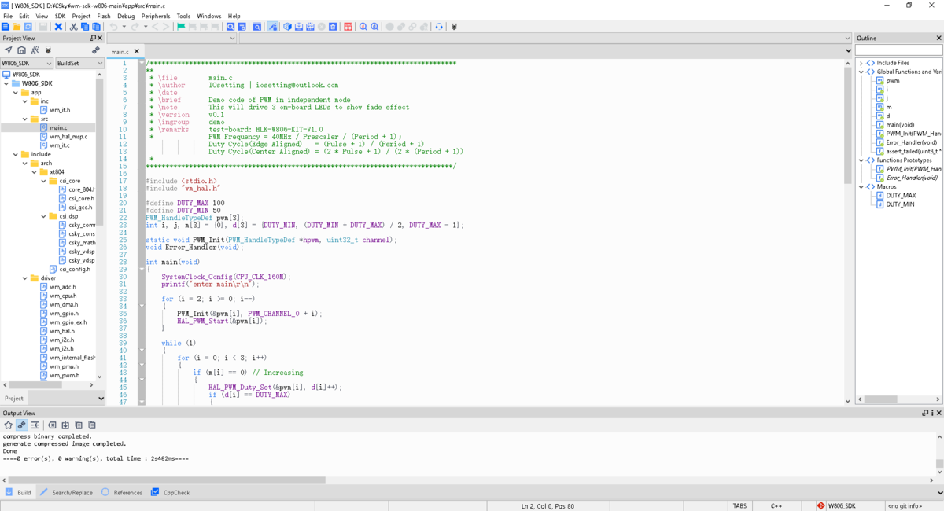The image size is (944, 511).
Task: Collapse the app folder in project tree
Action: click(x=16, y=92)
